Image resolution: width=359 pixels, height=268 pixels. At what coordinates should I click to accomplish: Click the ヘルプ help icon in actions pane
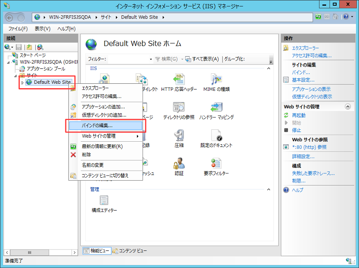point(286,190)
